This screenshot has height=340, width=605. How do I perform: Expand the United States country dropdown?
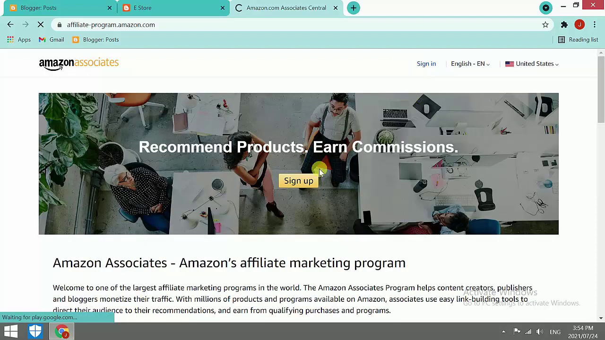click(x=532, y=64)
